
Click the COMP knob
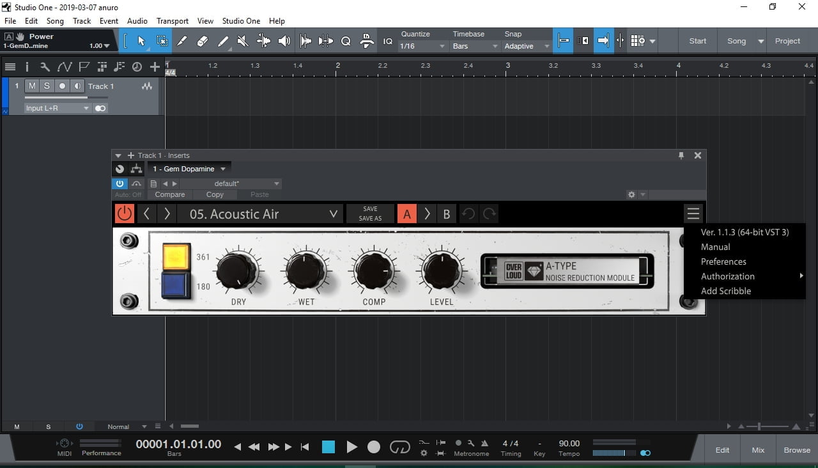point(374,271)
